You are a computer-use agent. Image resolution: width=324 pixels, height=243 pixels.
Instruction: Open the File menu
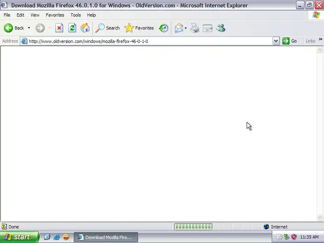point(7,15)
